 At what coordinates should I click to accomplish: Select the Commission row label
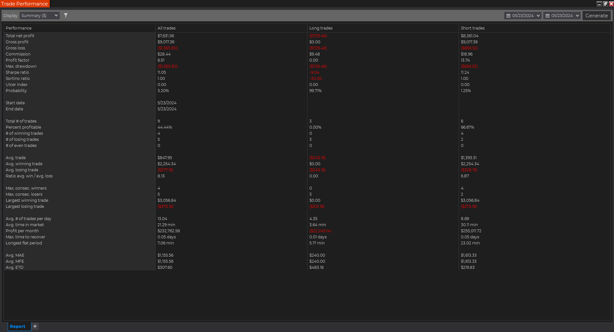[18, 54]
